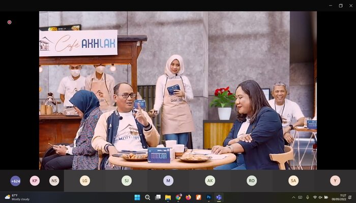Screen dimensions: 356x203
Task: Click the Microsoft Teams taskbar icon
Action: coord(219,197)
